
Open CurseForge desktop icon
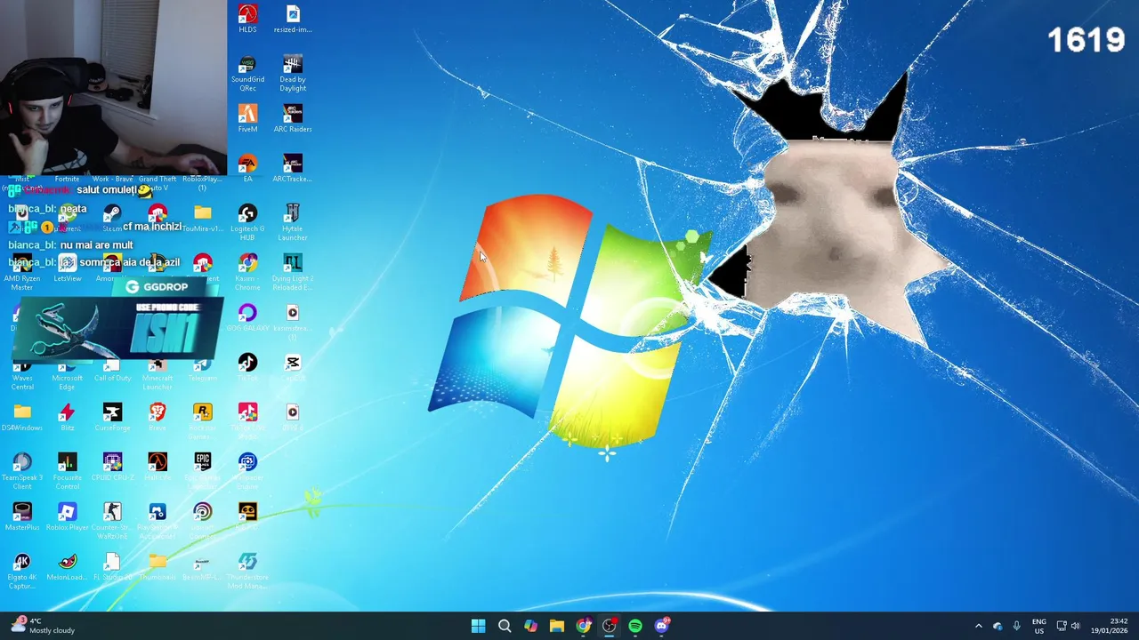coord(112,417)
